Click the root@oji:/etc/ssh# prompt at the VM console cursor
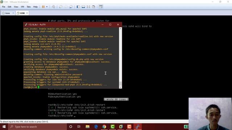Viewport: 232px width, 130px height. tap(62, 116)
